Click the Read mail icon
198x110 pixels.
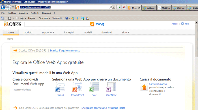coord(17,18)
